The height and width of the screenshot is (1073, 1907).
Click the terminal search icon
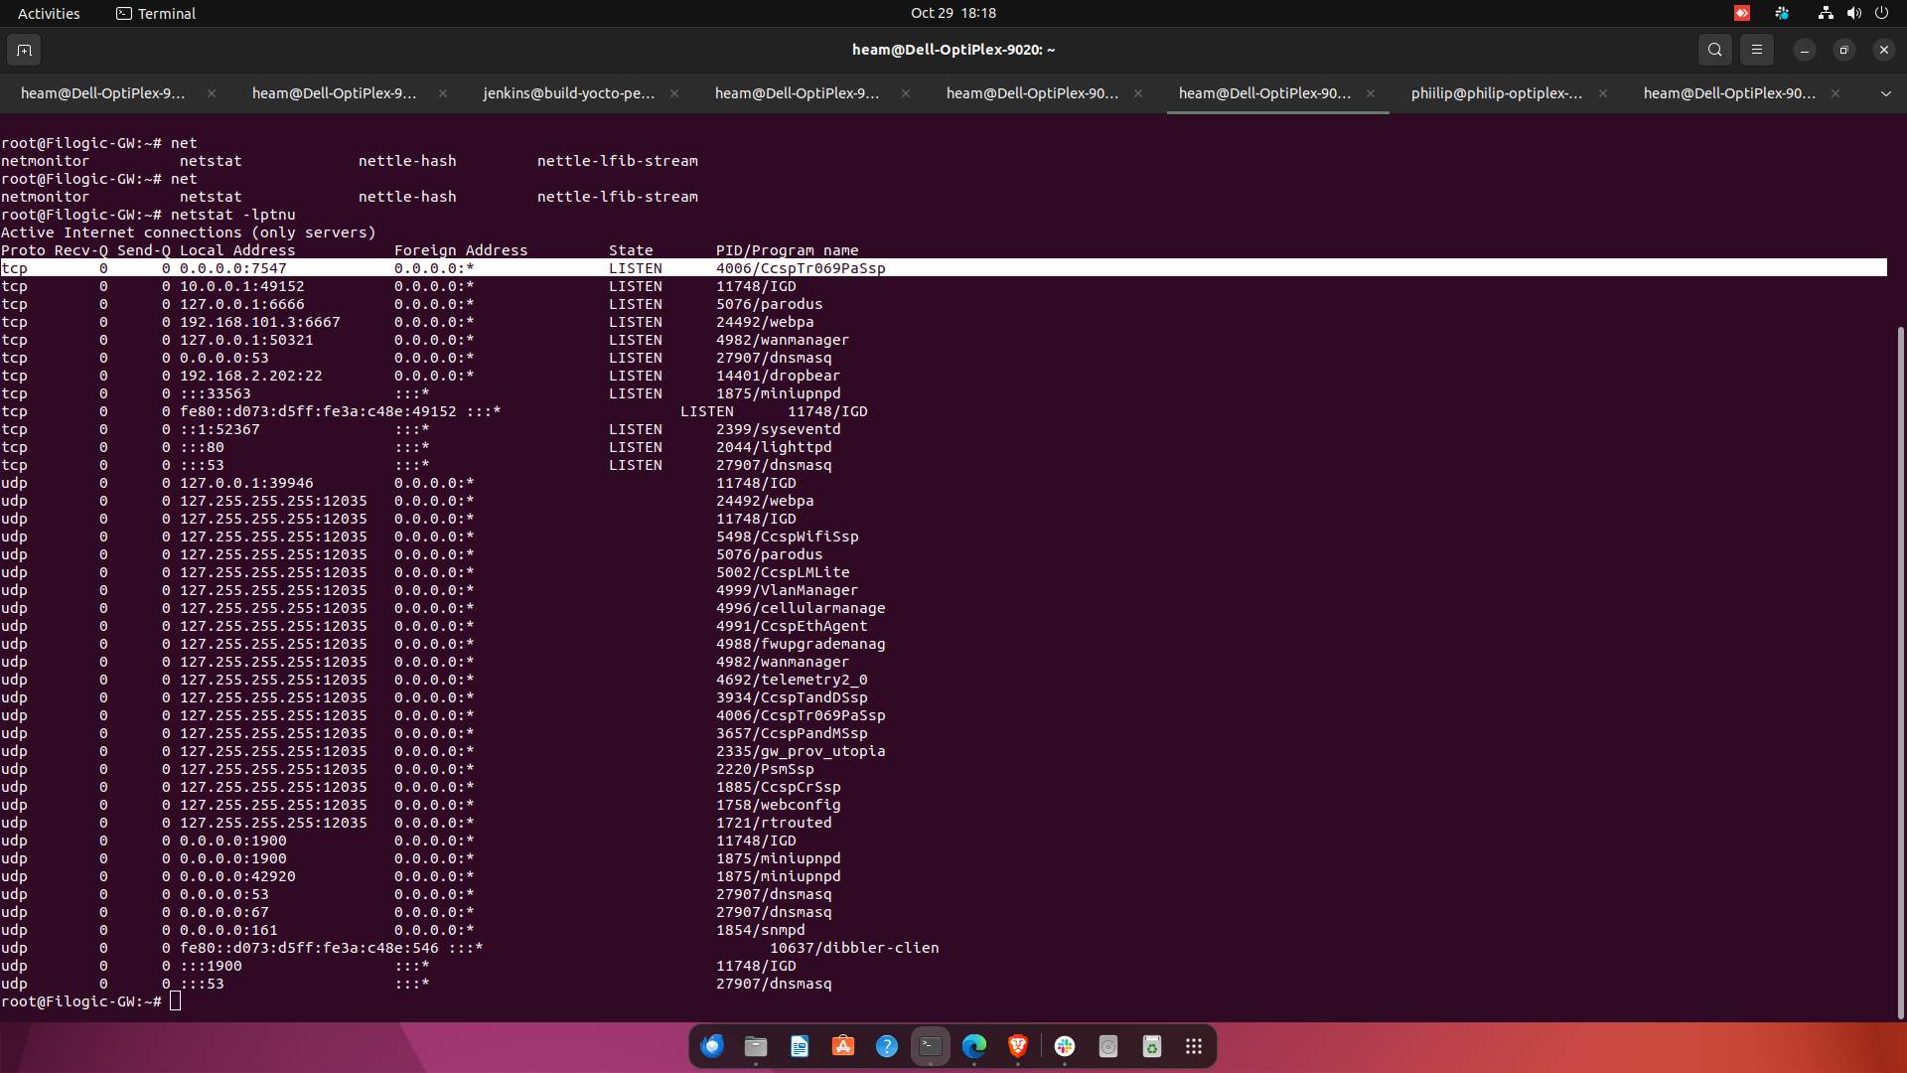pyautogui.click(x=1714, y=50)
